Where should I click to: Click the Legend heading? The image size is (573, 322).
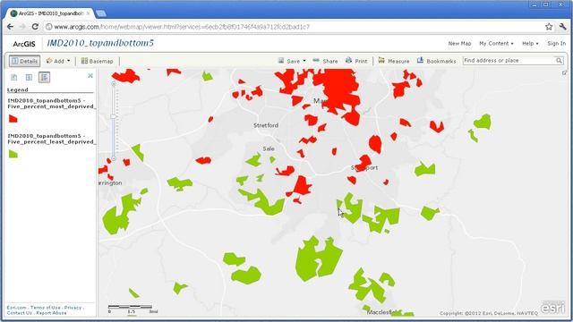click(x=18, y=89)
